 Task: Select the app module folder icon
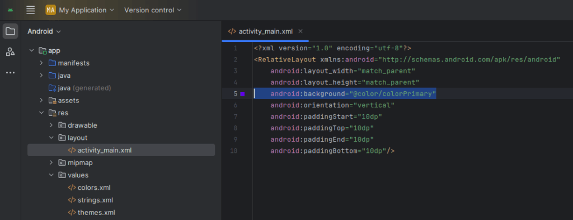click(x=43, y=51)
